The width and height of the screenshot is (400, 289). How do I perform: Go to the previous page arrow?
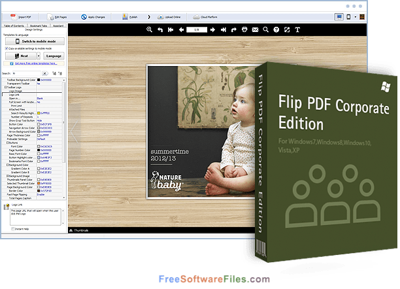(x=181, y=29)
